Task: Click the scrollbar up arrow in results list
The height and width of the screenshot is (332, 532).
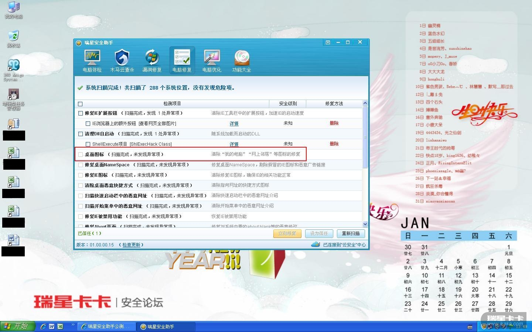Action: pos(365,103)
